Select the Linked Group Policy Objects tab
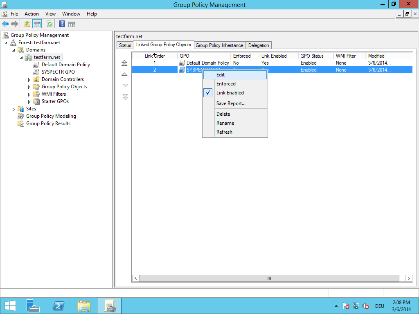Viewport: 419px width, 314px height. click(x=164, y=45)
